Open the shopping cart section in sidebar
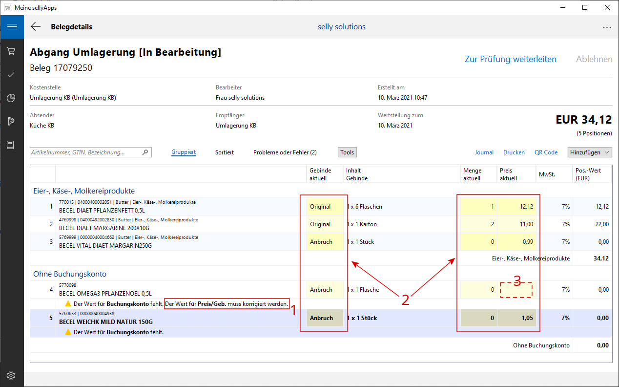619x387 pixels. 12,51
